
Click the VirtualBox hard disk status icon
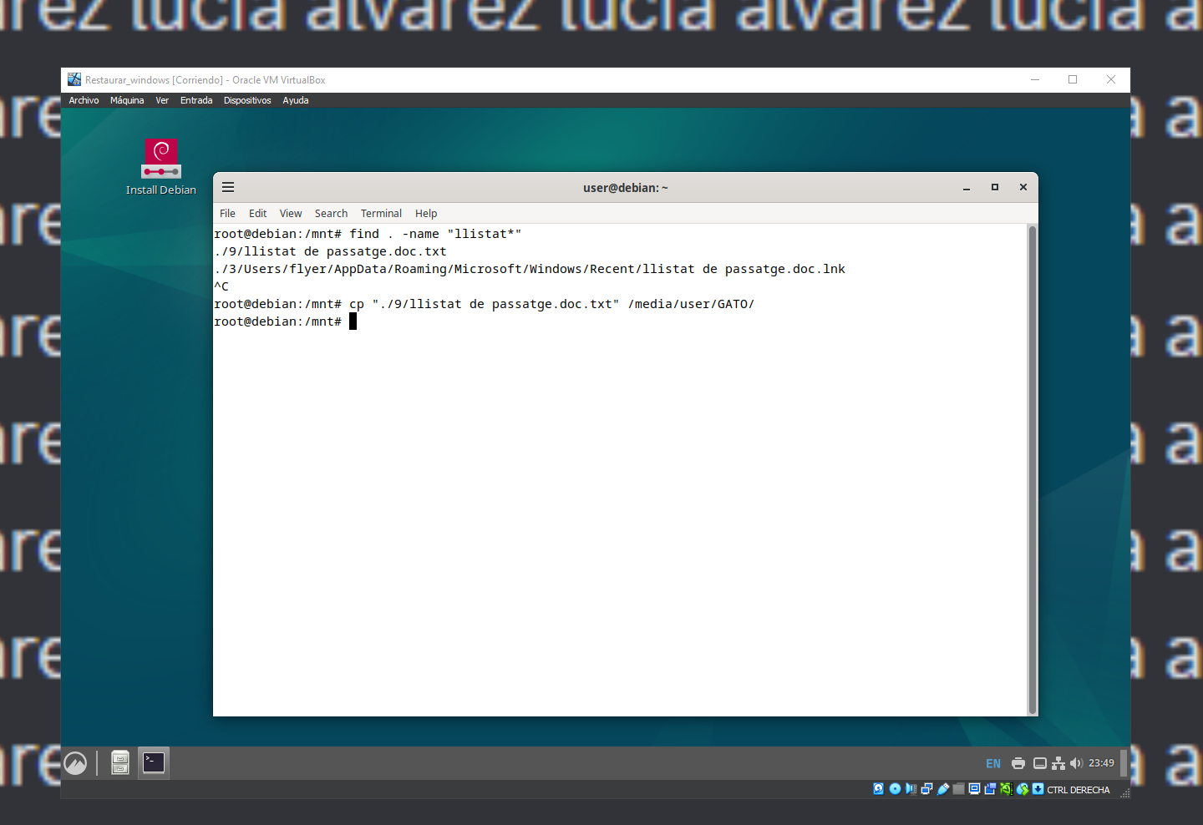879,788
